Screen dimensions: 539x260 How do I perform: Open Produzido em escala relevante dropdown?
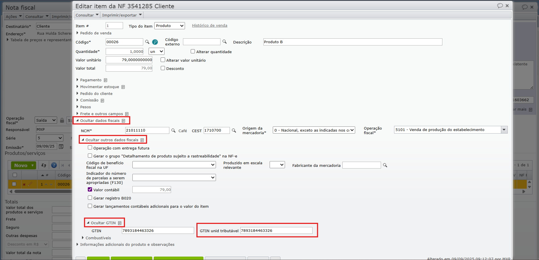277,165
